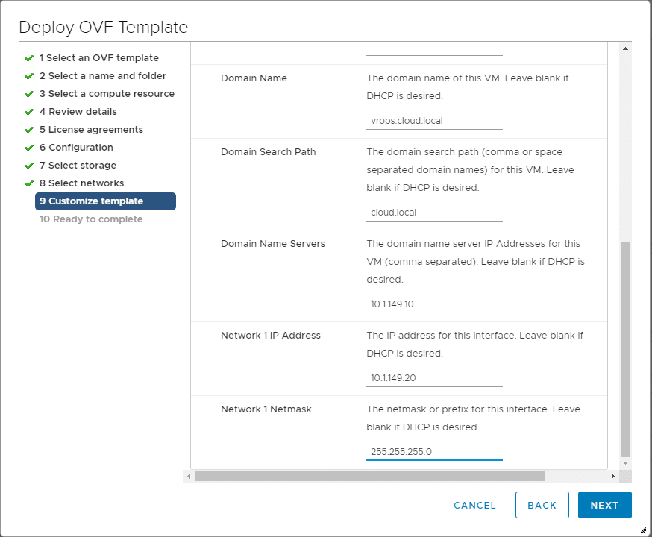The width and height of the screenshot is (652, 537).
Task: Click the horizontal scrollbar thumb
Action: coord(370,476)
